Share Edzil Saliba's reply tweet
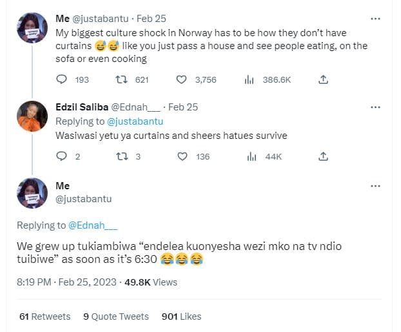Screen dimensions: 401x332 [x=324, y=156]
